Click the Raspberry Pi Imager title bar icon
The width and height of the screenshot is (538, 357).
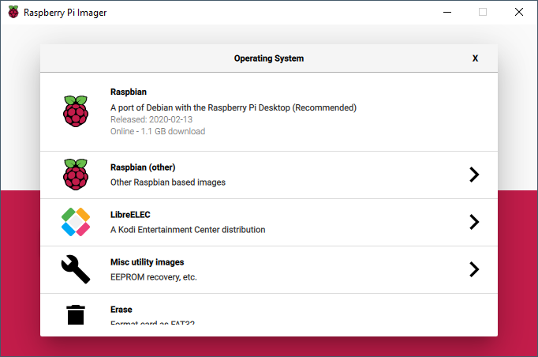[13, 13]
